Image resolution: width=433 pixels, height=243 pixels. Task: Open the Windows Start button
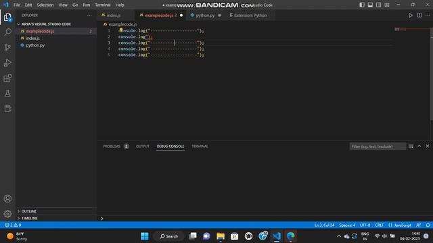click(144, 236)
